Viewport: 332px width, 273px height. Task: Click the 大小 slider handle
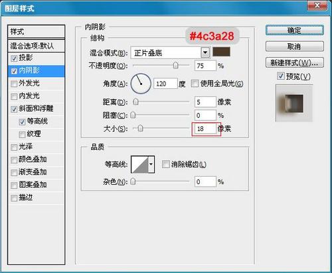(141, 128)
